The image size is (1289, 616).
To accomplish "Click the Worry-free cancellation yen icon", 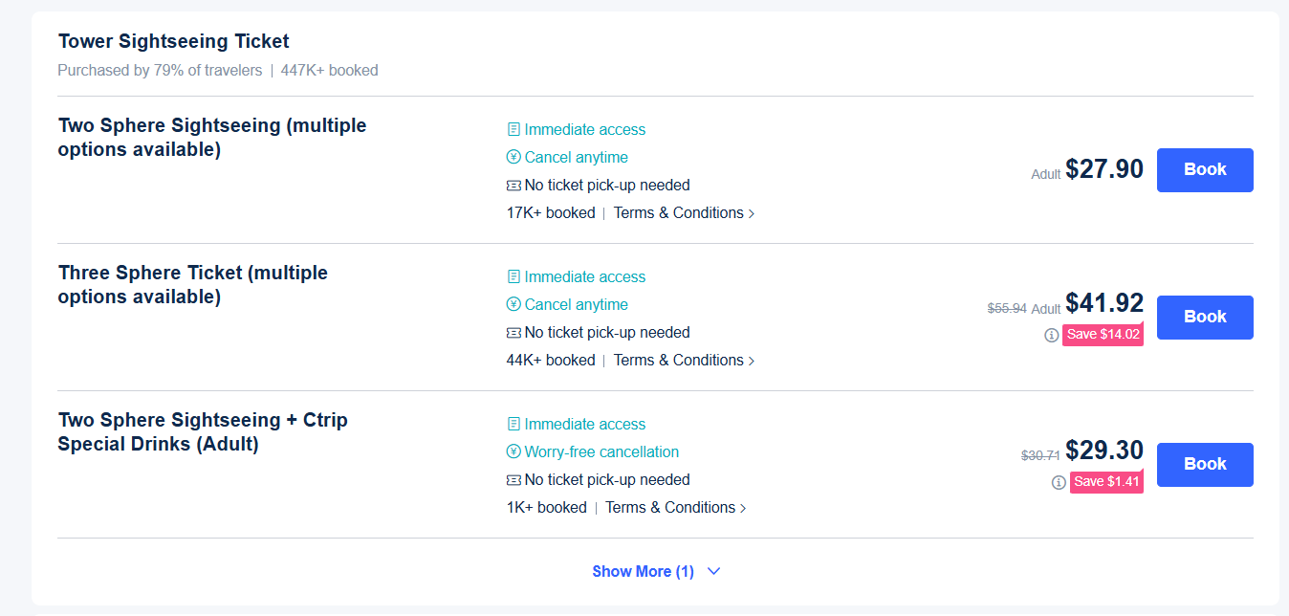I will coord(513,451).
